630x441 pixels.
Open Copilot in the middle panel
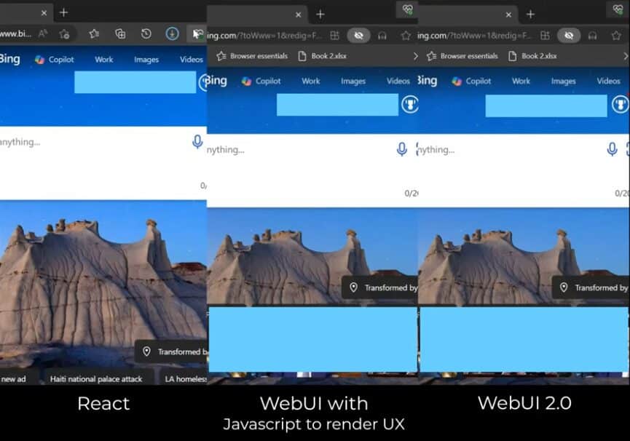coord(261,81)
